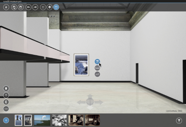Select the last sepia studio thumbnail
186x127 pixels.
[x=93, y=120]
